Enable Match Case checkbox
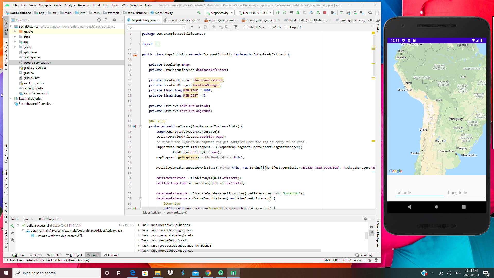 tap(246, 27)
